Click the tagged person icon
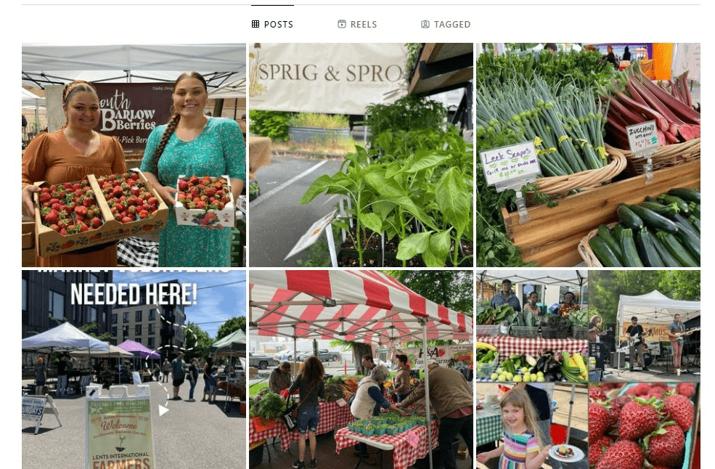Image resolution: width=715 pixels, height=469 pixels. (x=425, y=24)
